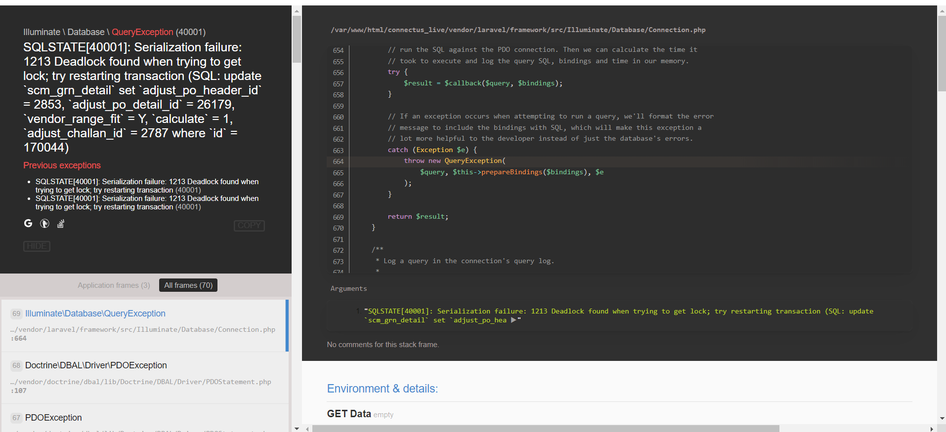Screen dimensions: 946x432
Task: Select frame 69 Illuminate\Database\QueryException
Action: coord(144,325)
